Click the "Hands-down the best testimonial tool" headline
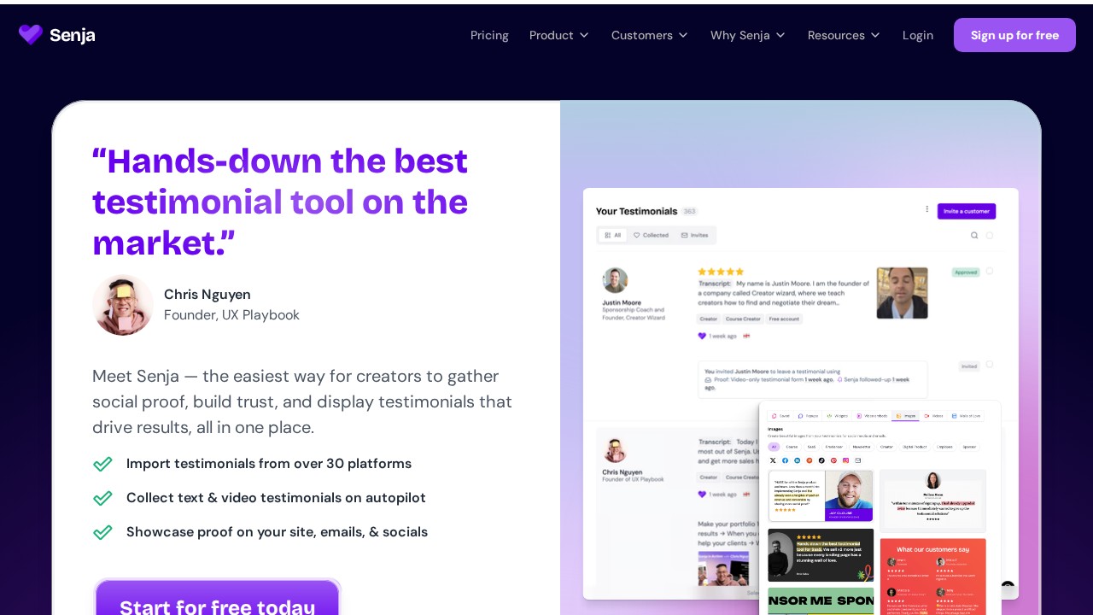This screenshot has height=615, width=1093. (280, 202)
